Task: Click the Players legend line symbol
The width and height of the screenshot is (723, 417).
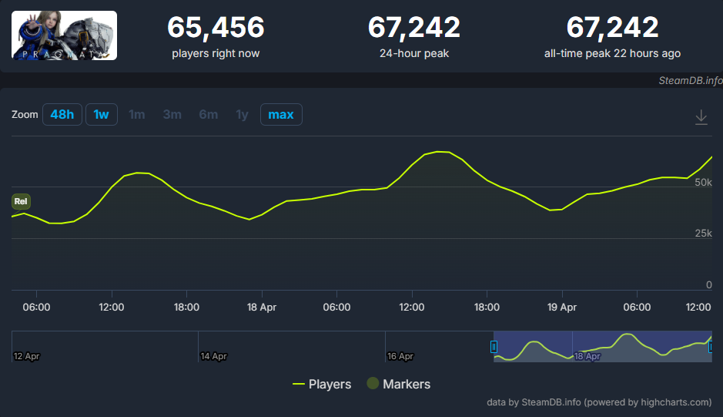Action: [x=299, y=384]
